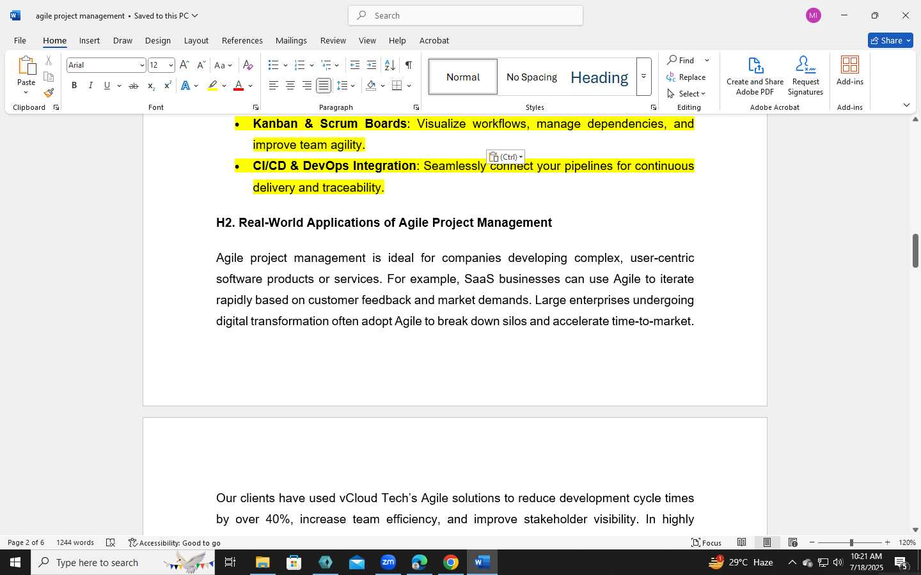
Task: Click the 1244 words count
Action: coord(75,542)
